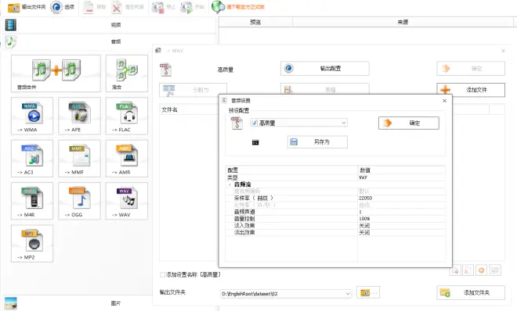Choose the -> APE format icon
517x311 pixels.
tap(79, 116)
